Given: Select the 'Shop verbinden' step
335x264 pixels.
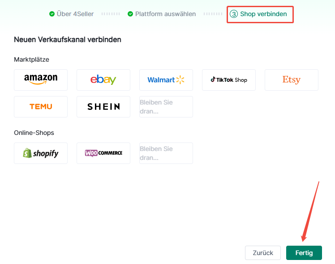Looking at the screenshot, I should click(x=263, y=14).
